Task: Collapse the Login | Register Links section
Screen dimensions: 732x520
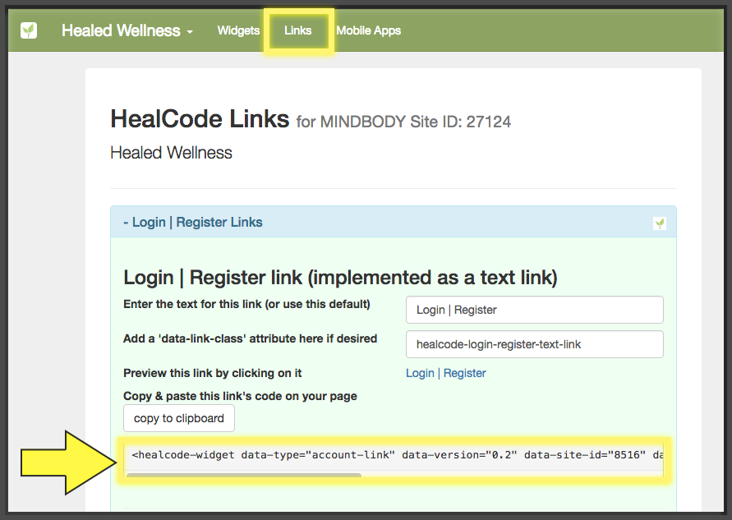Action: 193,222
